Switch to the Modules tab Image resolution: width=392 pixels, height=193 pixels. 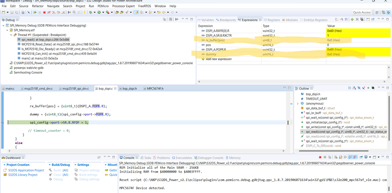point(290,20)
